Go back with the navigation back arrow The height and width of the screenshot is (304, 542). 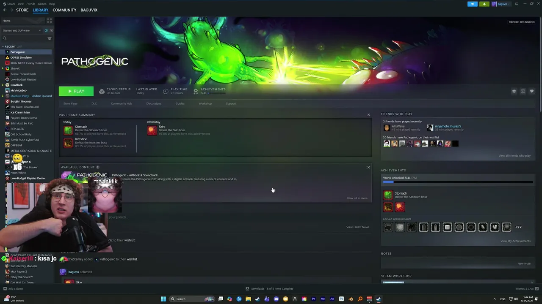5,10
